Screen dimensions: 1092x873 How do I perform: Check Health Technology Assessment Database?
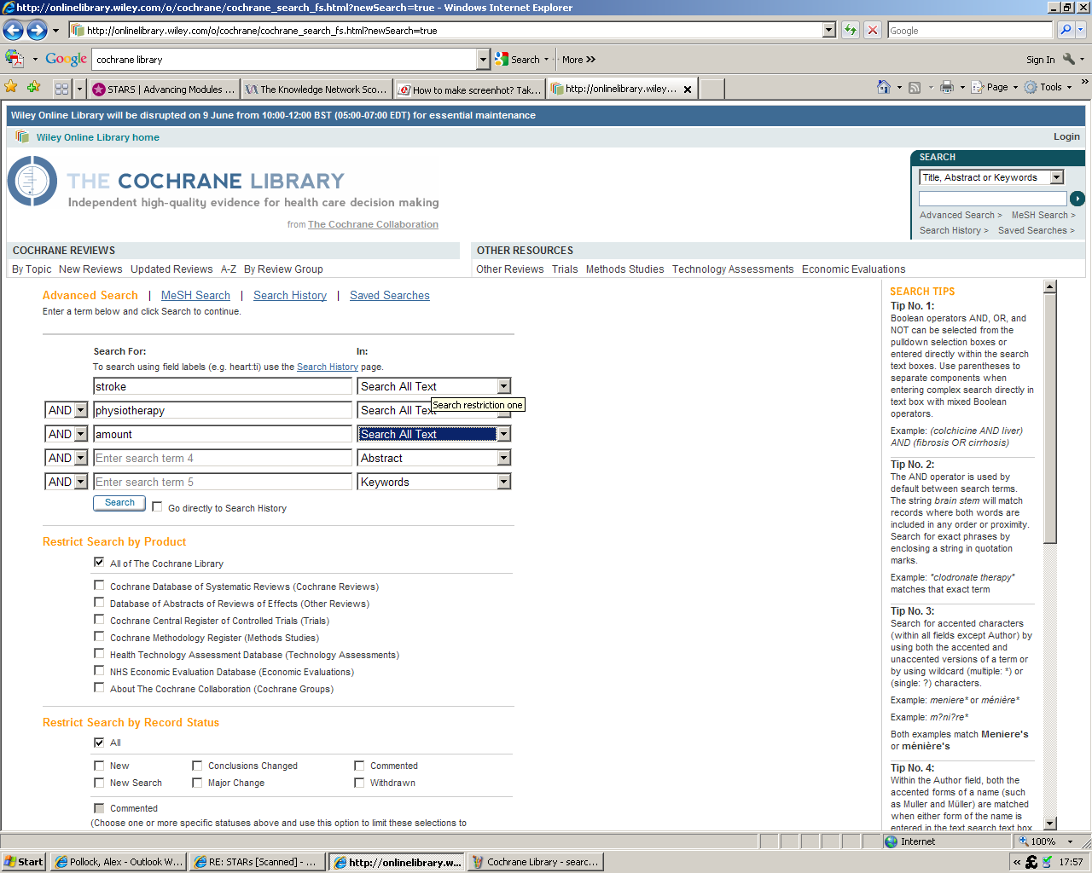pyautogui.click(x=99, y=653)
